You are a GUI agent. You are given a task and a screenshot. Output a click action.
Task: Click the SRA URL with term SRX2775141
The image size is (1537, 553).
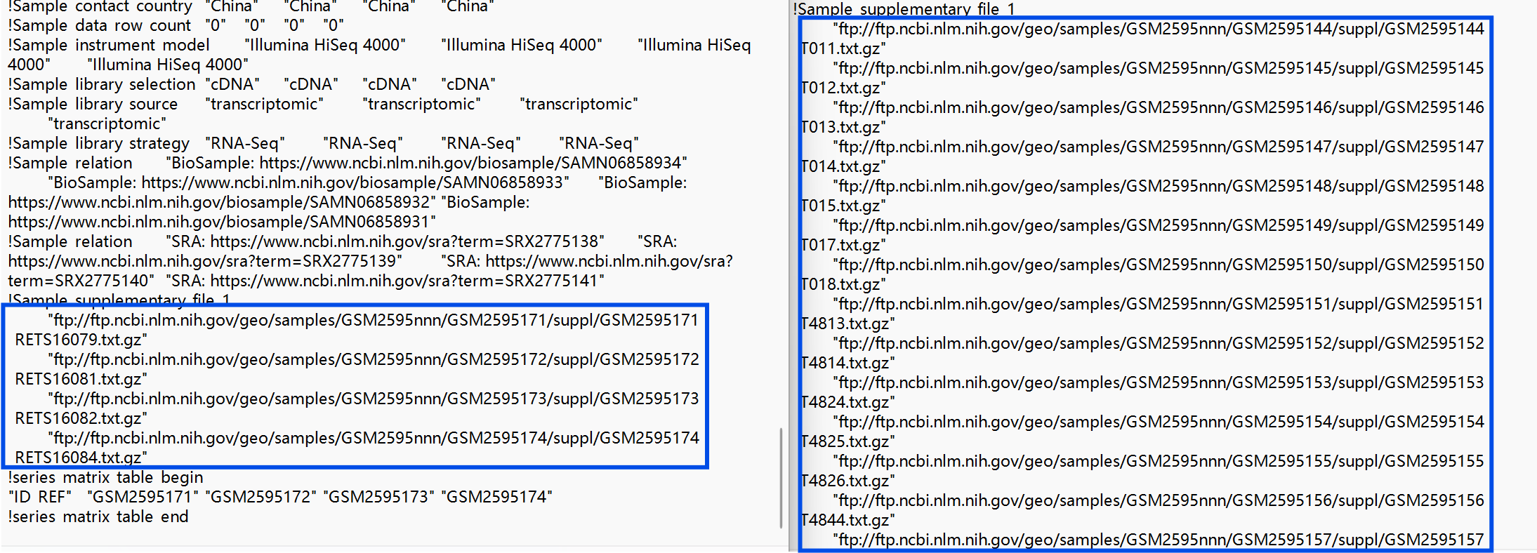click(x=404, y=281)
